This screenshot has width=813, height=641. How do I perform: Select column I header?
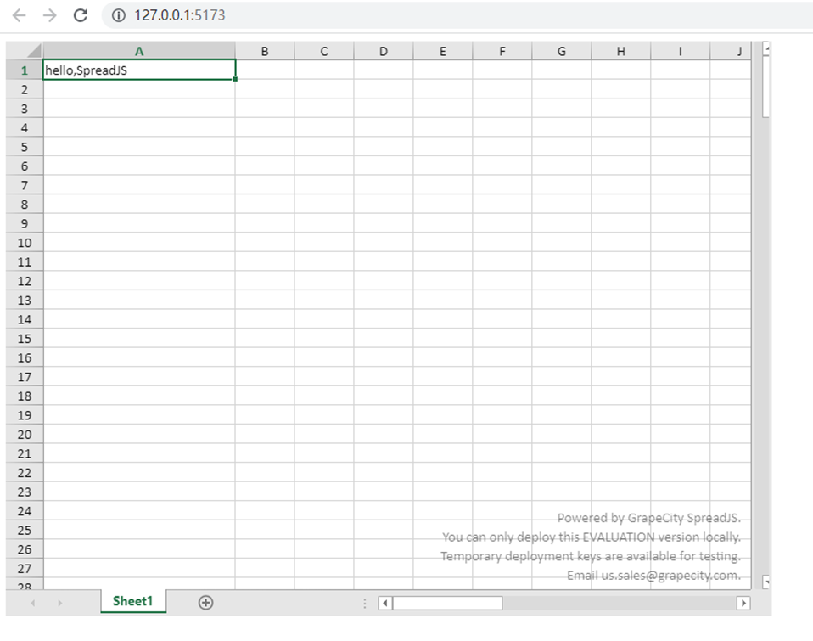point(681,51)
